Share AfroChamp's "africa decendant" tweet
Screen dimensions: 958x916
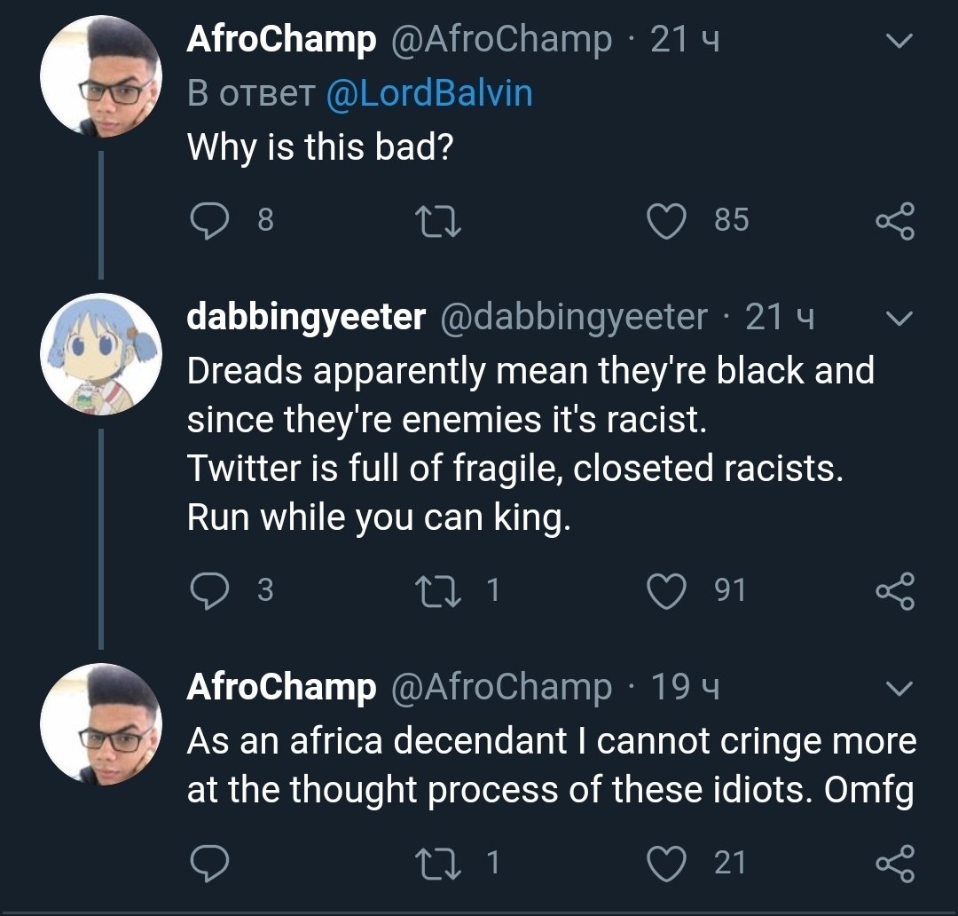(x=894, y=863)
